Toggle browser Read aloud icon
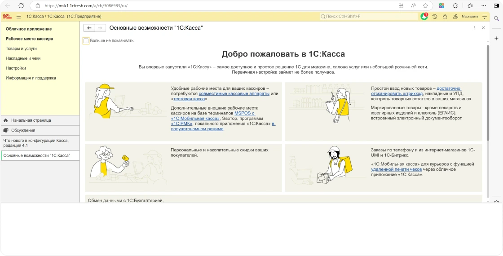Viewport: 503px width, 256px height. point(413,5)
